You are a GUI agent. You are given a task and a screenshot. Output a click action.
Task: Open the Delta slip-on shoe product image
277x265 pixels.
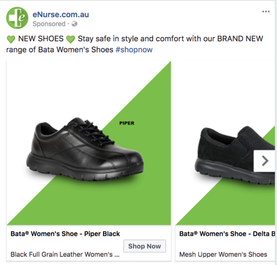click(225, 143)
